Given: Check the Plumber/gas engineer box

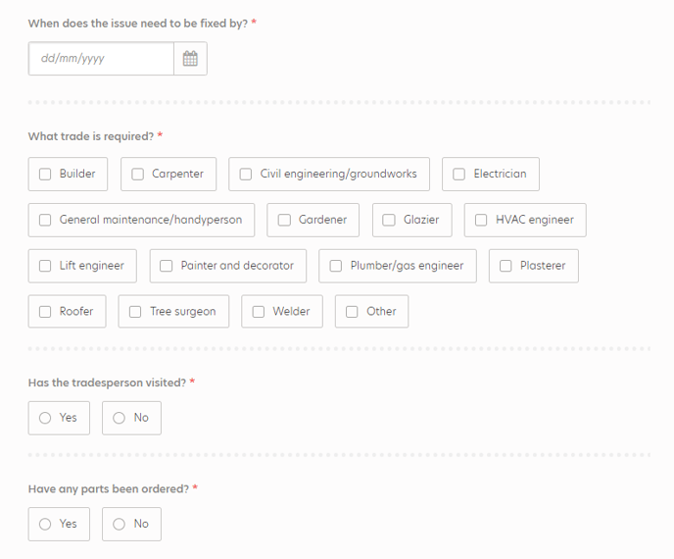Looking at the screenshot, I should [336, 266].
